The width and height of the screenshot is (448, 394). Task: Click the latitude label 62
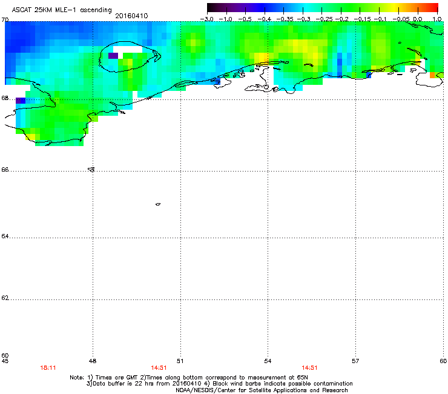5,298
